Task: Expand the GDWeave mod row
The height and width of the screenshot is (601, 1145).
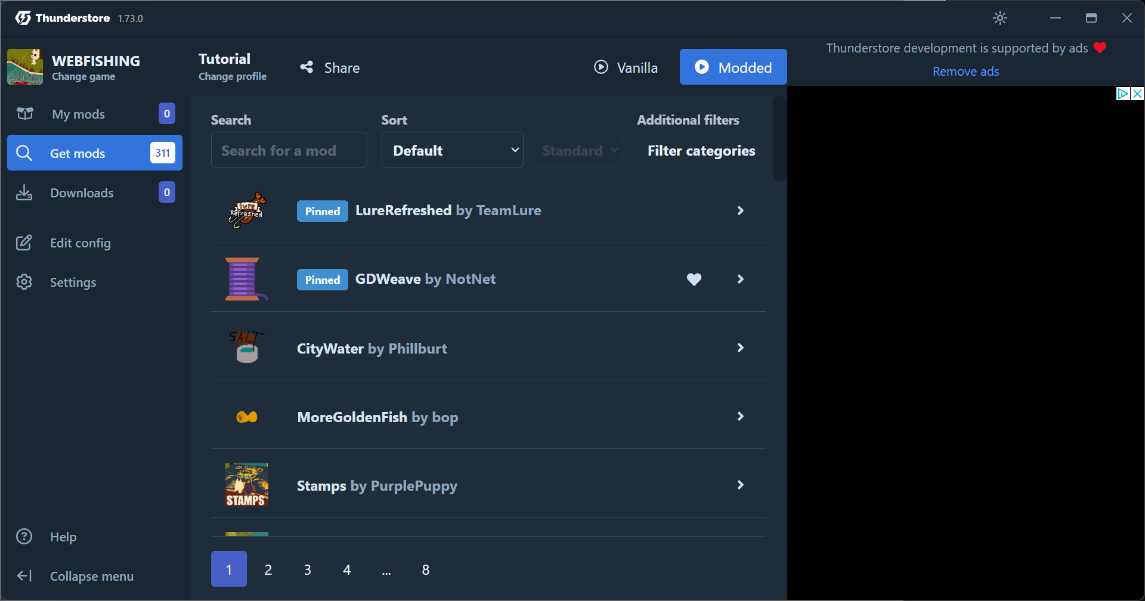Action: [x=740, y=279]
